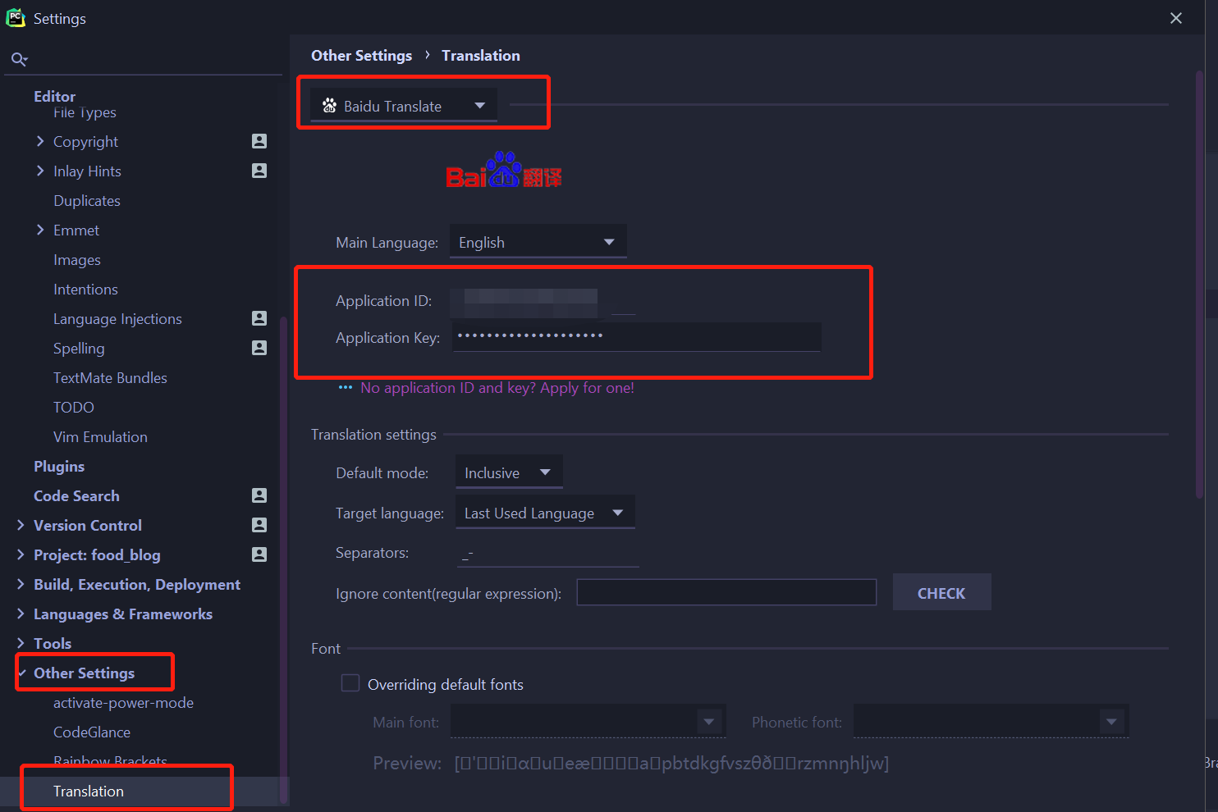
Task: Click the Application Key password field
Action: pos(636,336)
